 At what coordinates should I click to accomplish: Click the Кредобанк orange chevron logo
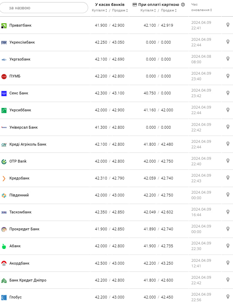pyautogui.click(x=4, y=178)
